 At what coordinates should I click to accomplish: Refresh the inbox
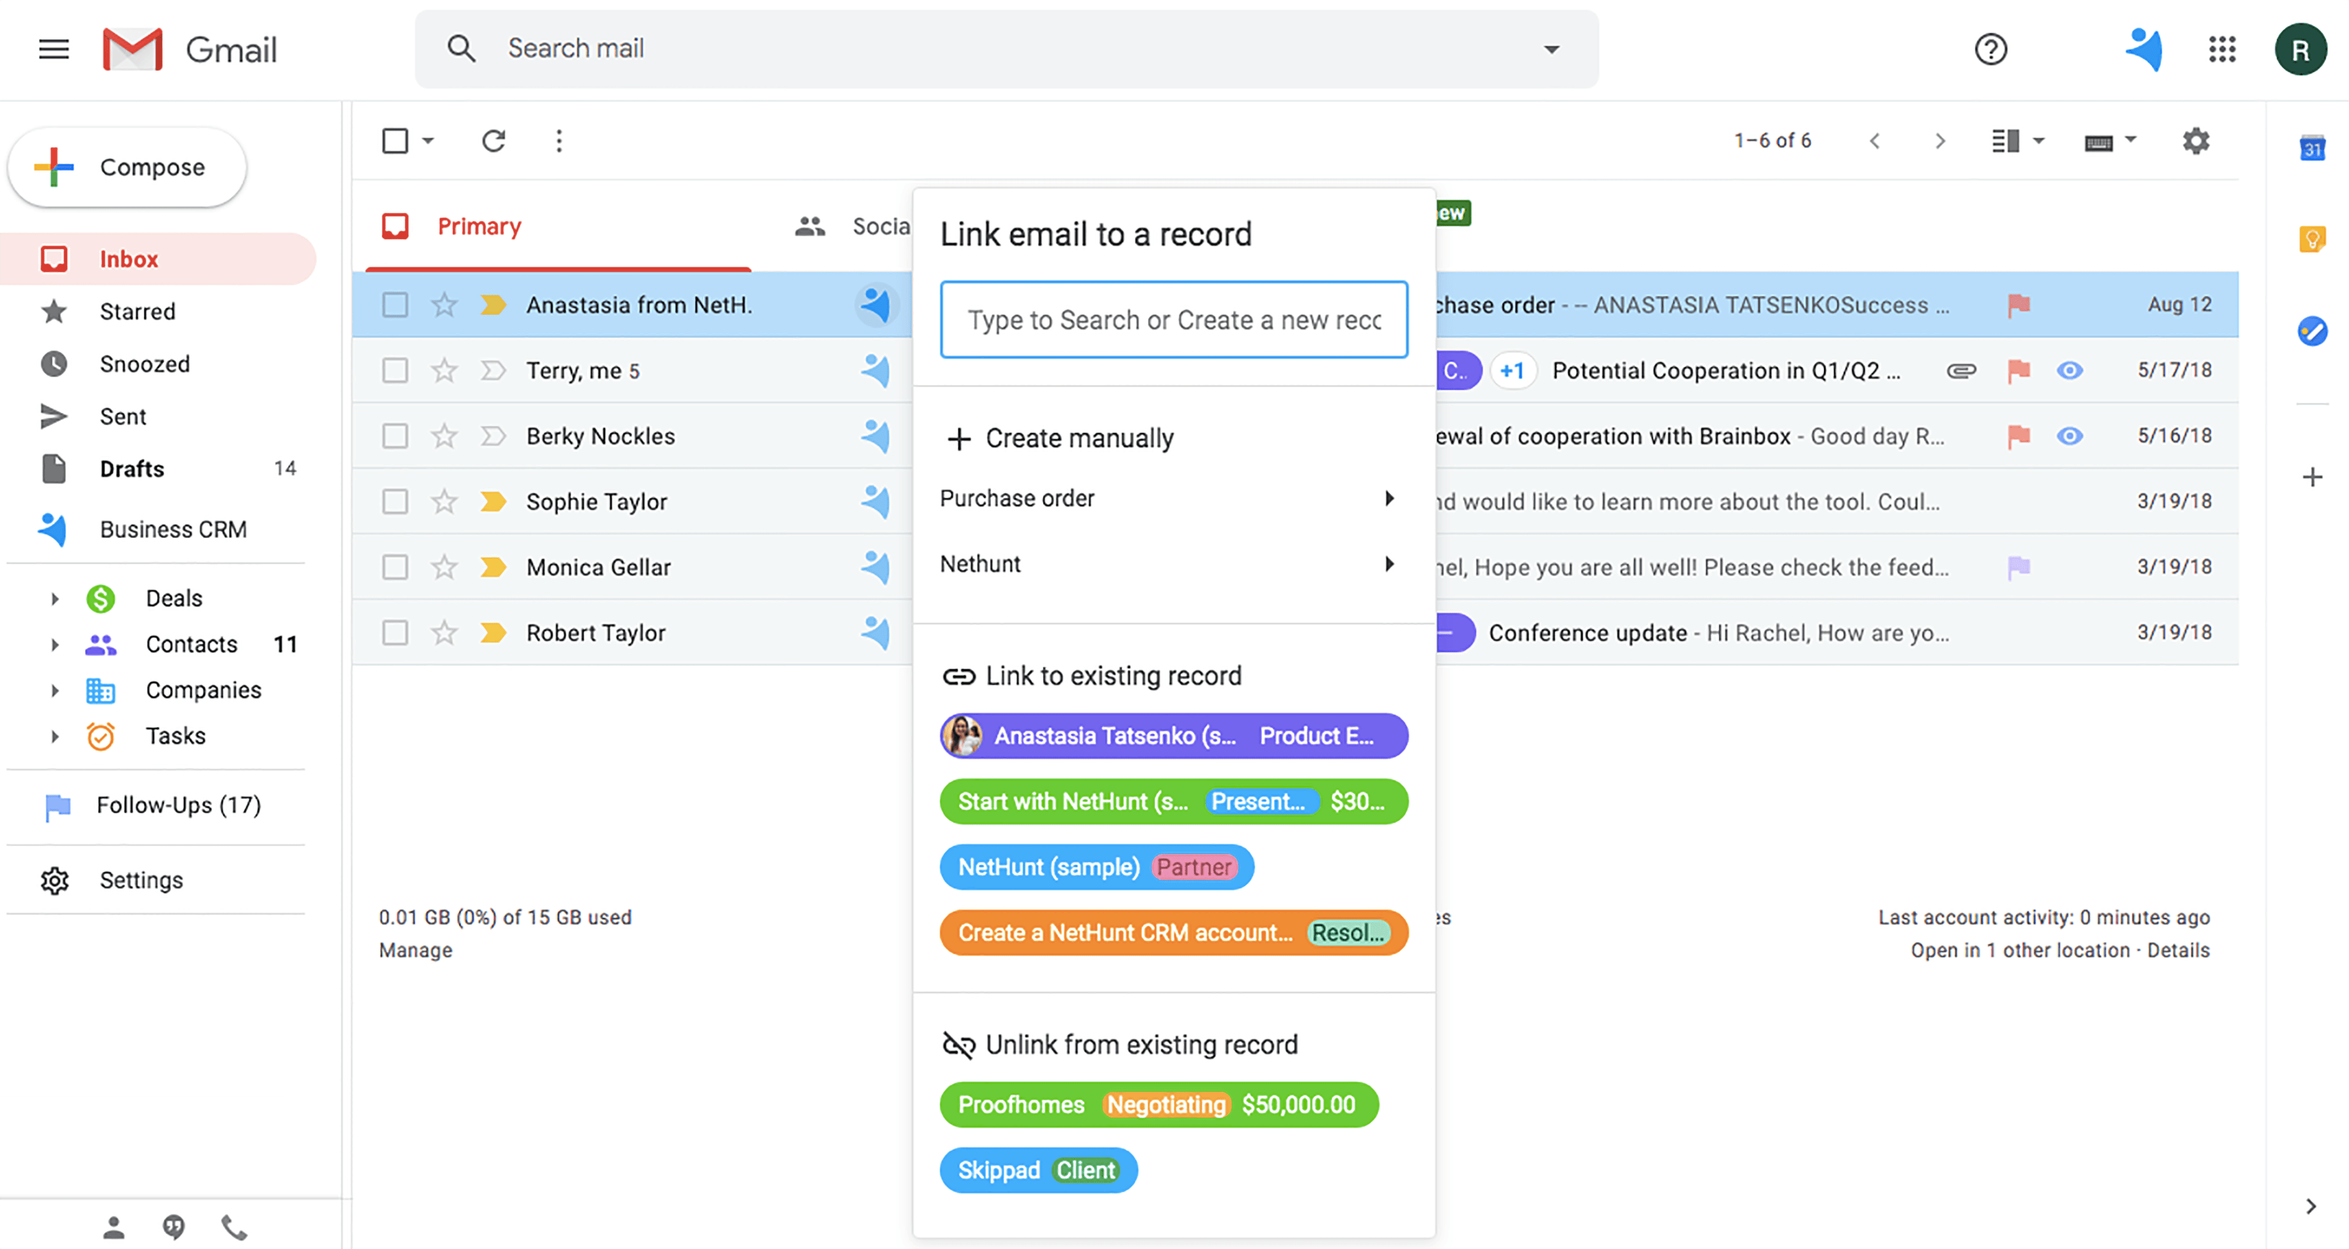click(493, 140)
